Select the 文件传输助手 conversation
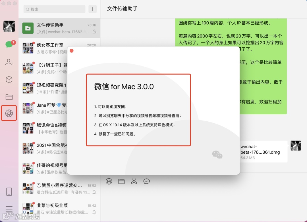 (59, 28)
